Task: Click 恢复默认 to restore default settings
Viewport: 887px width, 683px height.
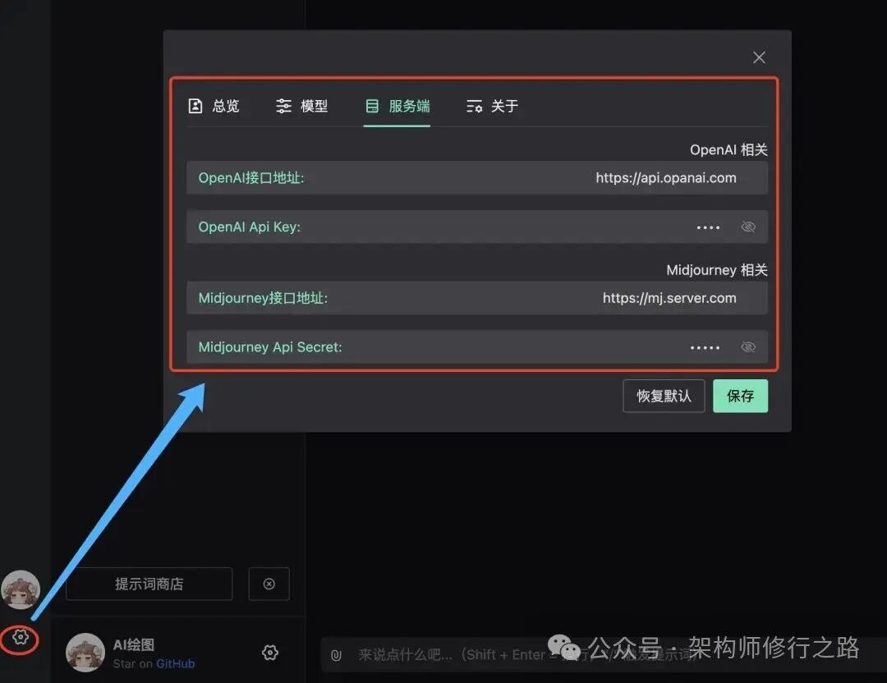Action: click(663, 396)
